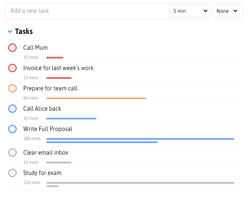Click the orange 60 mins duration bar
Image resolution: width=249 pixels, height=204 pixels.
point(96,98)
